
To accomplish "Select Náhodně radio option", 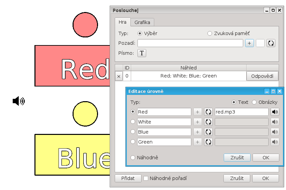I will (x=133, y=158).
